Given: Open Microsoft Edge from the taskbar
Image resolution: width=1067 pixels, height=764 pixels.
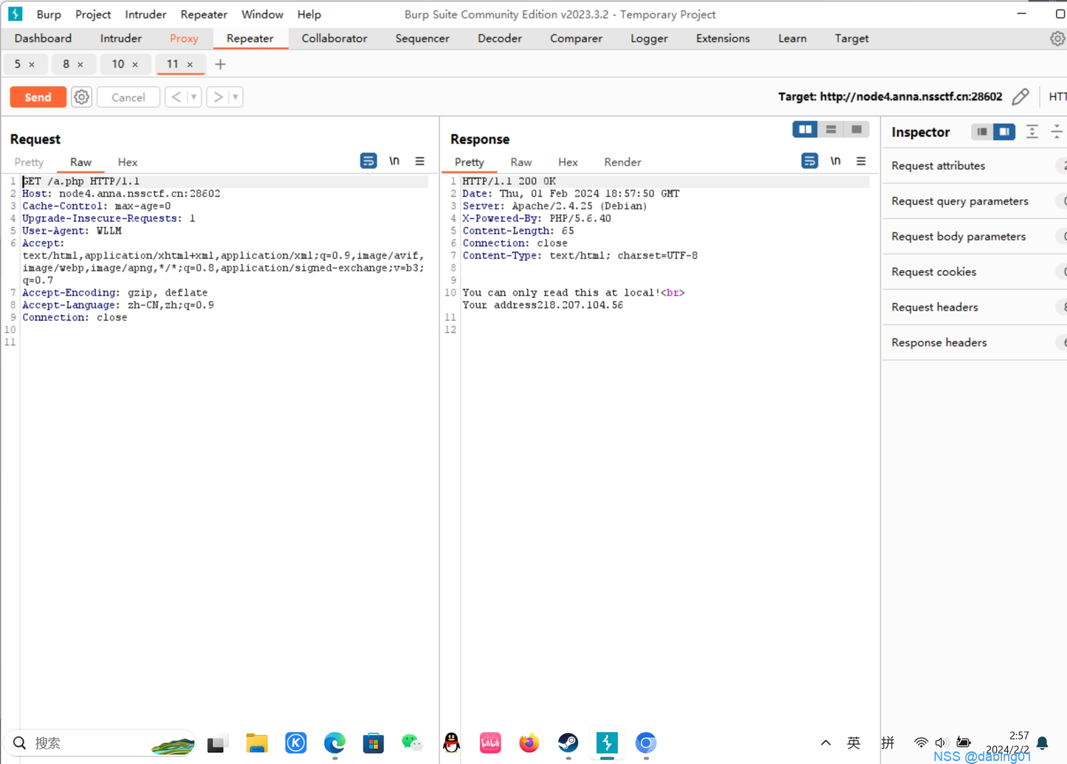Looking at the screenshot, I should (x=335, y=743).
